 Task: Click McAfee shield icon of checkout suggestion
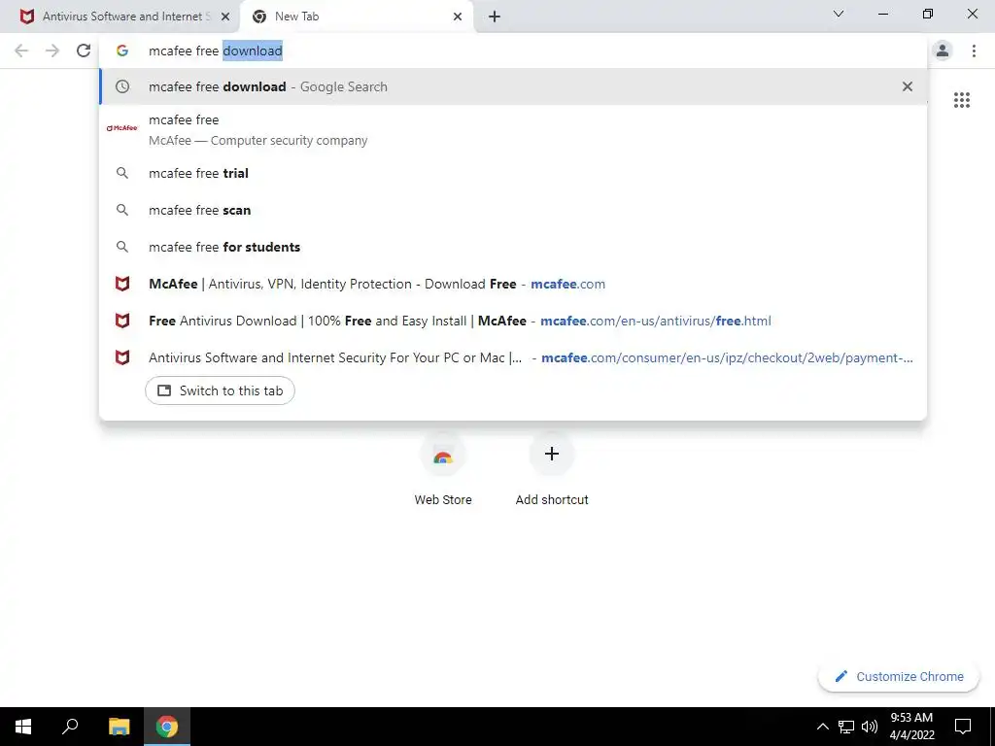click(x=122, y=357)
